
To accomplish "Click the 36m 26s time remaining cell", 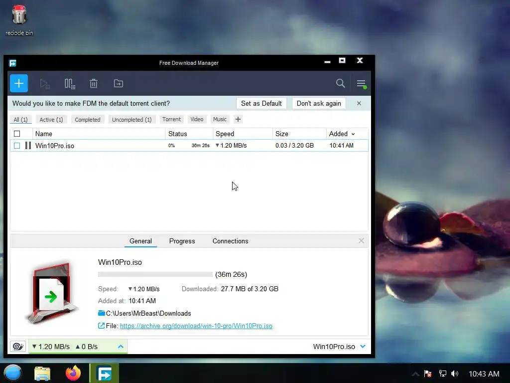I will tap(201, 146).
